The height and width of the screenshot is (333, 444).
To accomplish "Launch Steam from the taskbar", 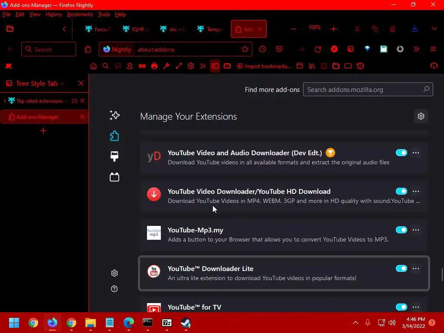I will pos(186,323).
